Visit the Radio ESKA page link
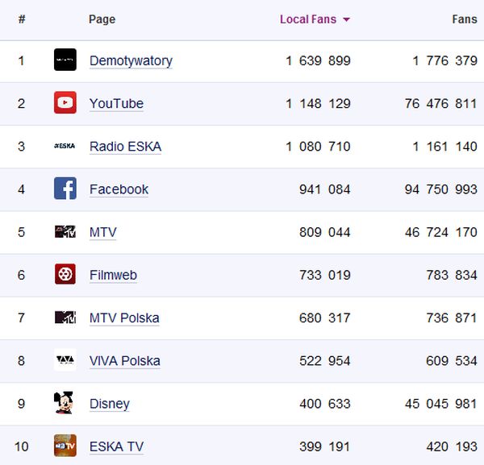 point(125,146)
